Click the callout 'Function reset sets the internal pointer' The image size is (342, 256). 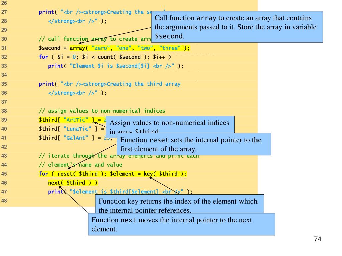[x=194, y=144]
